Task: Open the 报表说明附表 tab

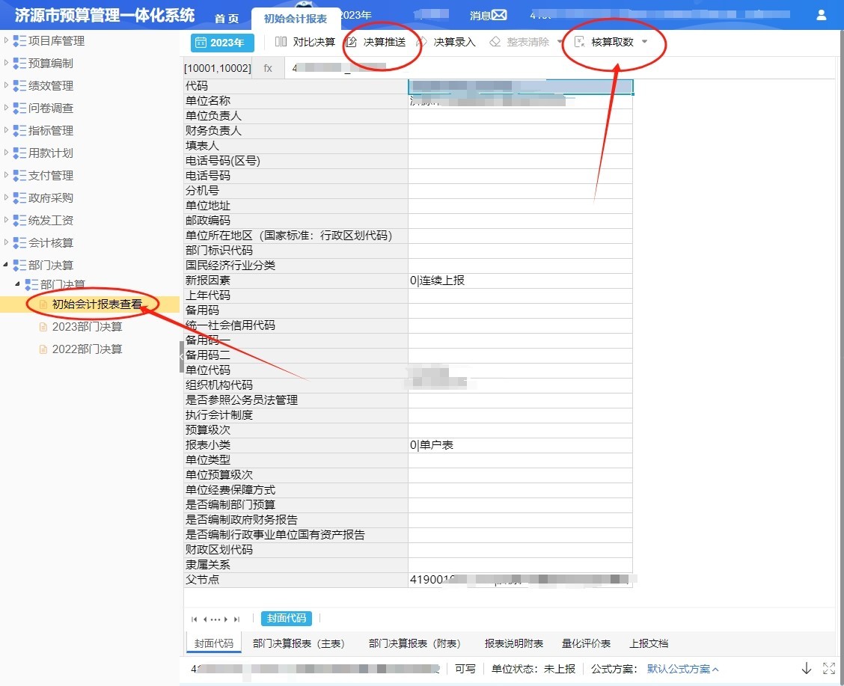Action: [514, 643]
